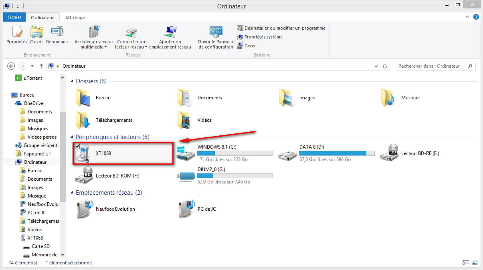Select Musiques under OneDrive in the sidebar

(x=34, y=129)
